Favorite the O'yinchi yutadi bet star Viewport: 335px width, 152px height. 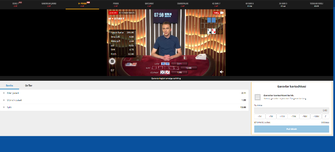click(4, 100)
